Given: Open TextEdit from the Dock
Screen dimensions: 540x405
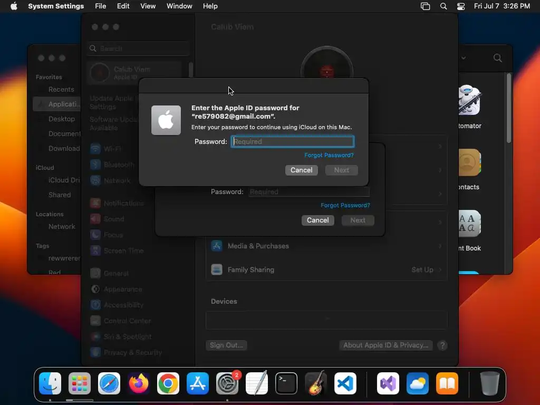Looking at the screenshot, I should pos(257,383).
